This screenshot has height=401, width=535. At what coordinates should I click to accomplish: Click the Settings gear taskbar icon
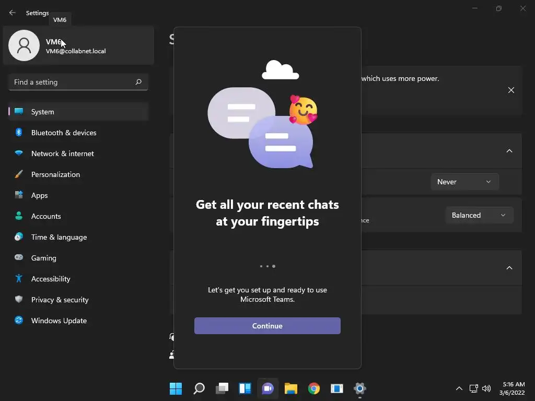pos(359,388)
